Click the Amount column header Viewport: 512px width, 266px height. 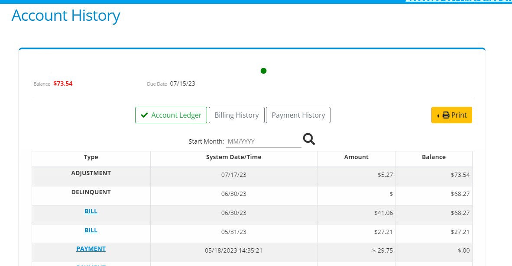[x=356, y=157]
